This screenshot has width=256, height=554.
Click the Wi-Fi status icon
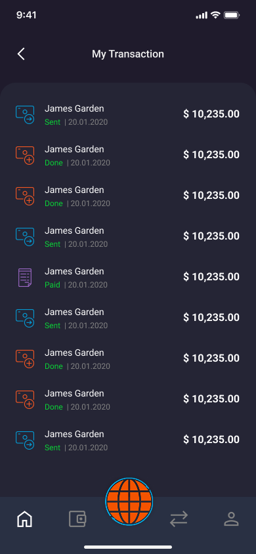(x=215, y=15)
